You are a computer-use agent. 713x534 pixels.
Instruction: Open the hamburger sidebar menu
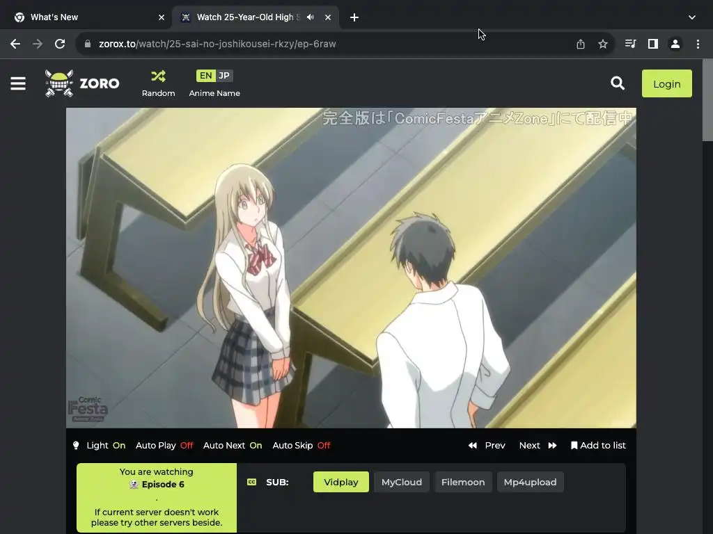click(x=17, y=83)
